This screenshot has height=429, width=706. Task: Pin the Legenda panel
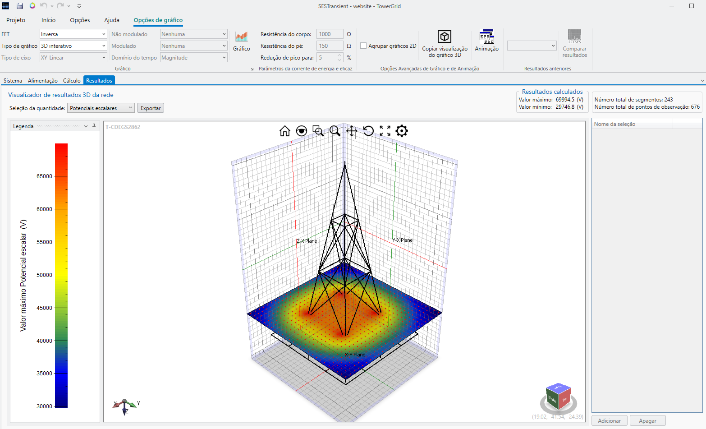94,126
